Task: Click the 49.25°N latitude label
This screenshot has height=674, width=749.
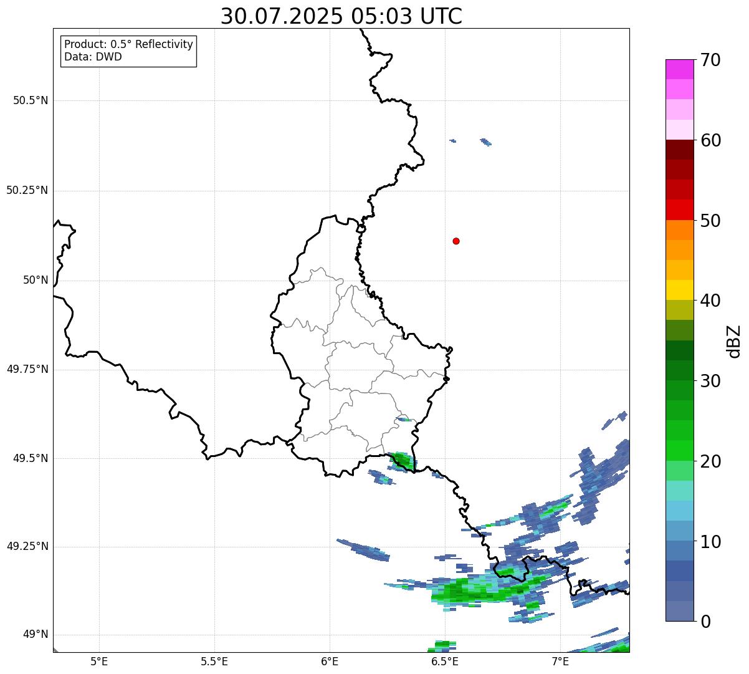Action: (x=27, y=547)
